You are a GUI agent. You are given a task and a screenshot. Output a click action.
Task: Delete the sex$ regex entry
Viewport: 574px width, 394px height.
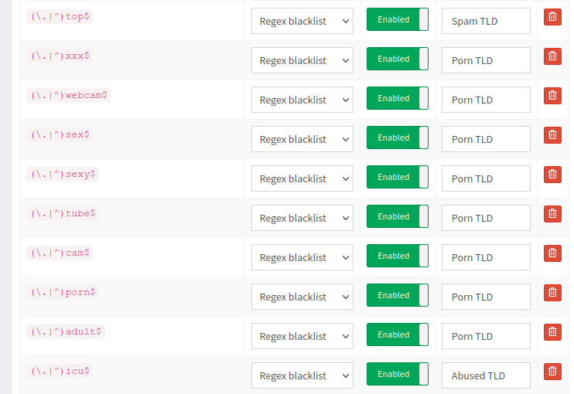pyautogui.click(x=552, y=135)
